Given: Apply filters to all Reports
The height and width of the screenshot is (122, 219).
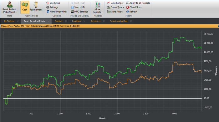Looking at the screenshot, I should (138, 3).
